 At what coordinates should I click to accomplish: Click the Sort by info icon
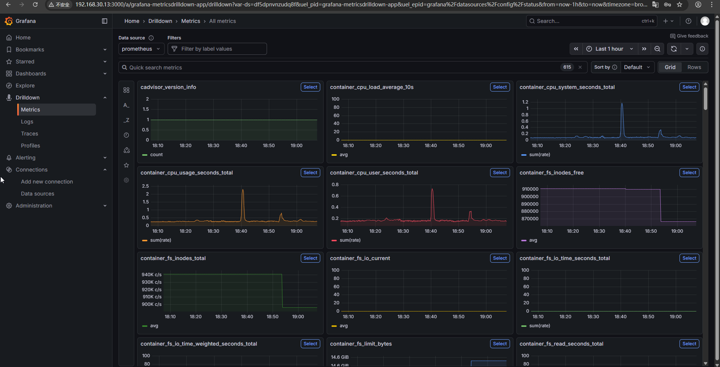(615, 67)
